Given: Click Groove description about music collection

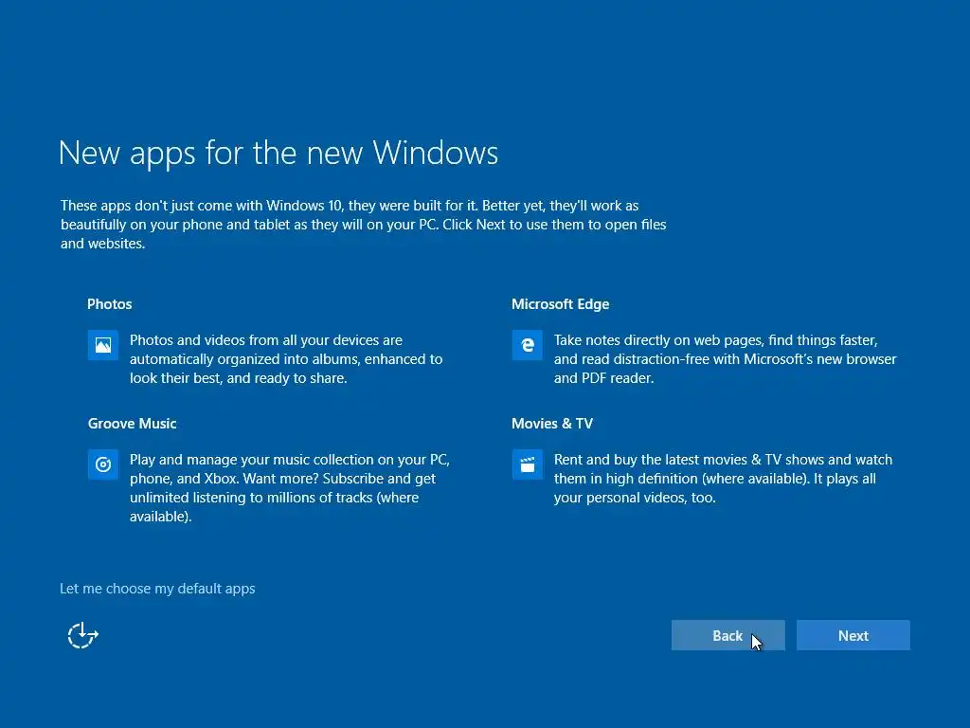Looking at the screenshot, I should (290, 488).
